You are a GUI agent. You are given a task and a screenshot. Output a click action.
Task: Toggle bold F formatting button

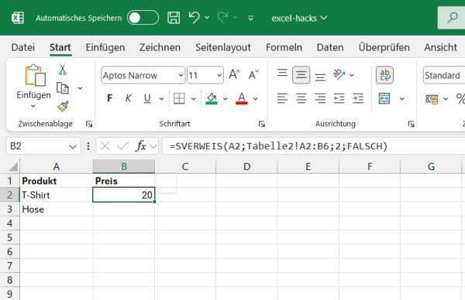tap(110, 98)
